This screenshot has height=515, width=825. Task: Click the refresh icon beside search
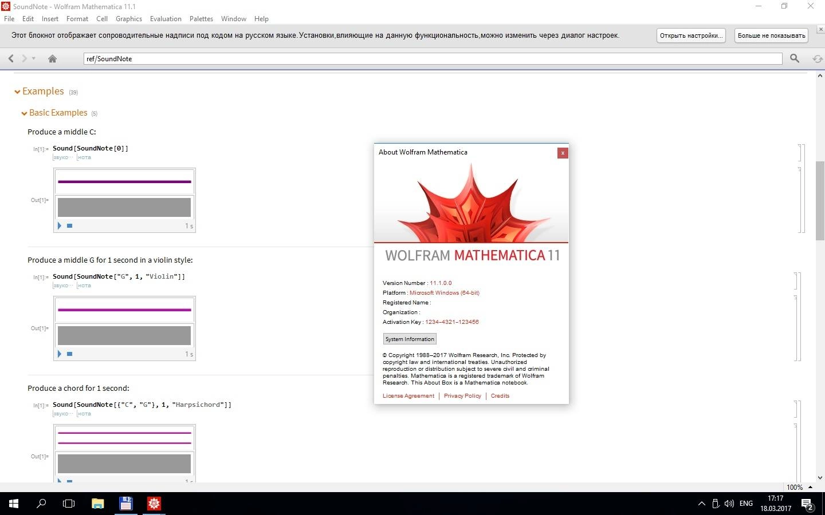817,58
